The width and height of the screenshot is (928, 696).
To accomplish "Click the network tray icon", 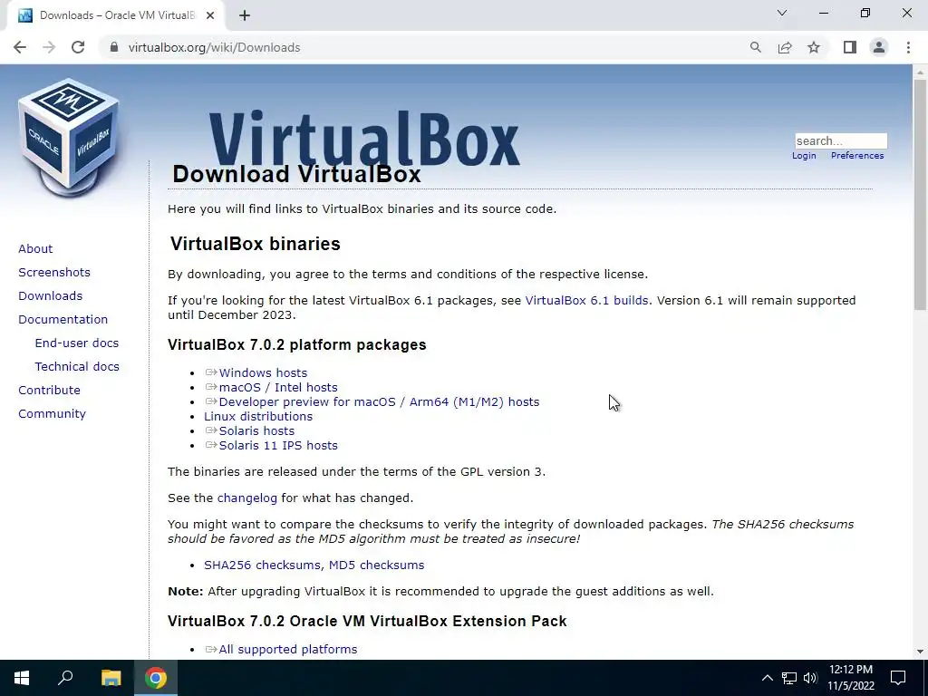I will [x=789, y=678].
